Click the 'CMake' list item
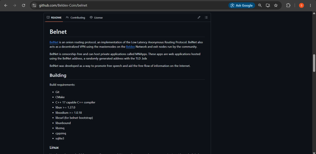 point(60,97)
